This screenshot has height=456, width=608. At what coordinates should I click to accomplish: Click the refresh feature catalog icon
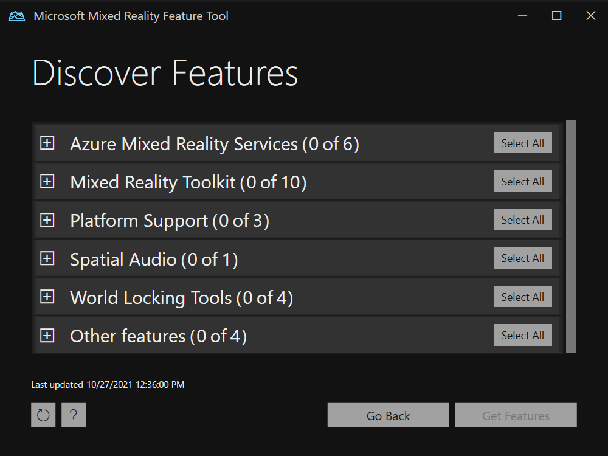[43, 415]
